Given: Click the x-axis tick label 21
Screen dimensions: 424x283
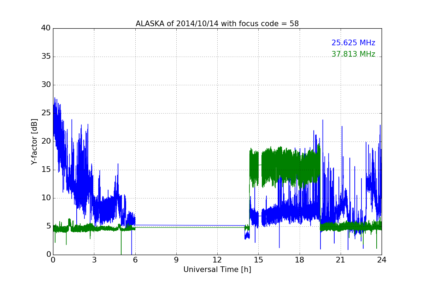Looking at the screenshot, I should coord(341,260).
